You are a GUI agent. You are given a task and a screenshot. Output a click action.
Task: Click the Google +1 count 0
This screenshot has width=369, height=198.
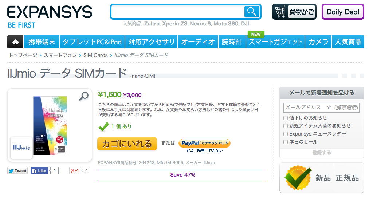(x=86, y=171)
